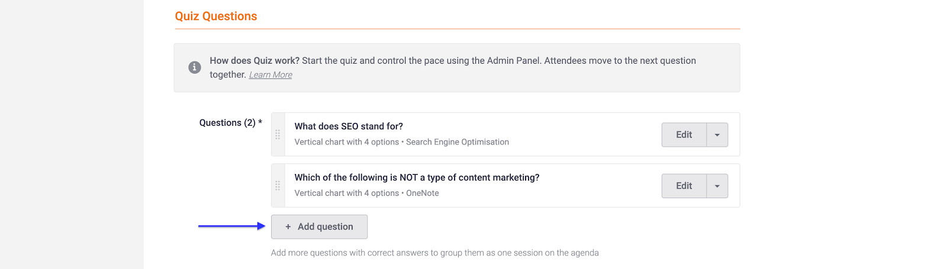Click the required asterisk beside Questions (2)
The width and height of the screenshot is (947, 269).
pos(260,122)
